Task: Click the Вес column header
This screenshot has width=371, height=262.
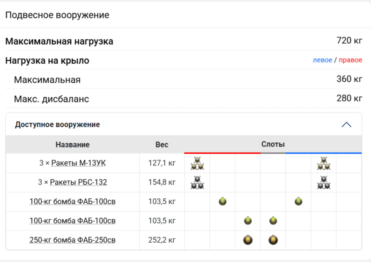Action: [x=162, y=145]
